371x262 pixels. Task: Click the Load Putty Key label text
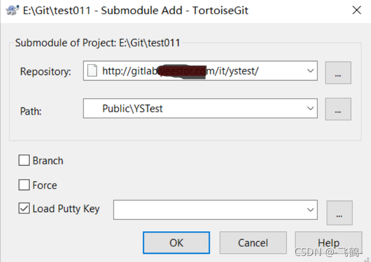66,209
